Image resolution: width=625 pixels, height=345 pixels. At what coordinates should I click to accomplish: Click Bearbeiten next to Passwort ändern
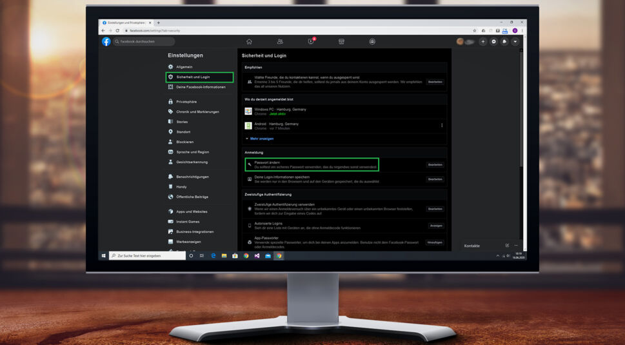pos(435,164)
